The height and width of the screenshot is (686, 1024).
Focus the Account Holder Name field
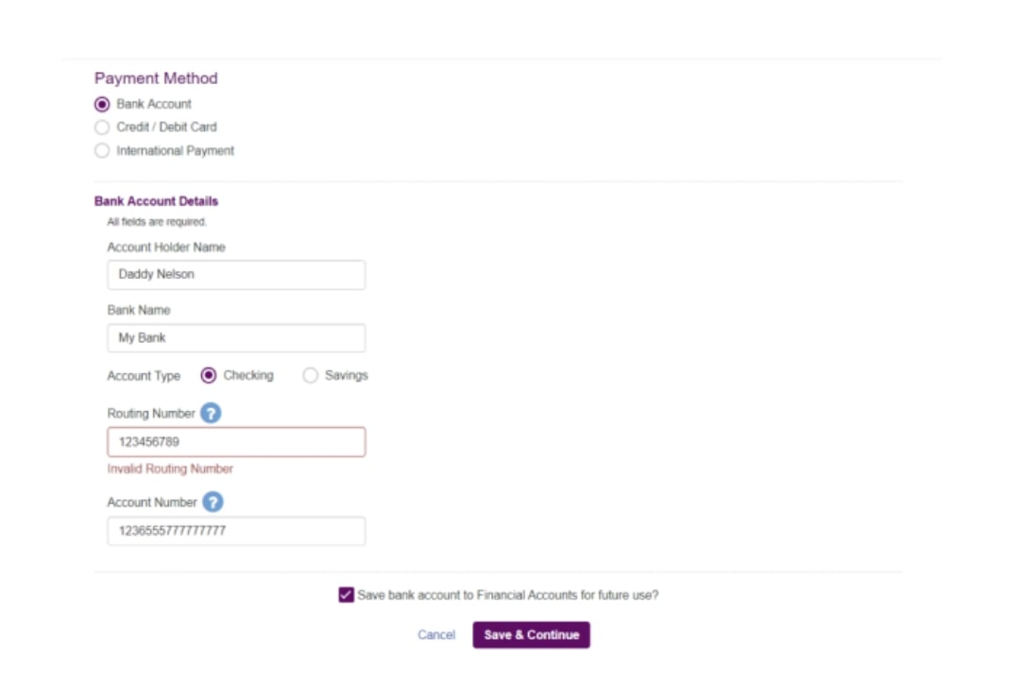pyautogui.click(x=236, y=275)
